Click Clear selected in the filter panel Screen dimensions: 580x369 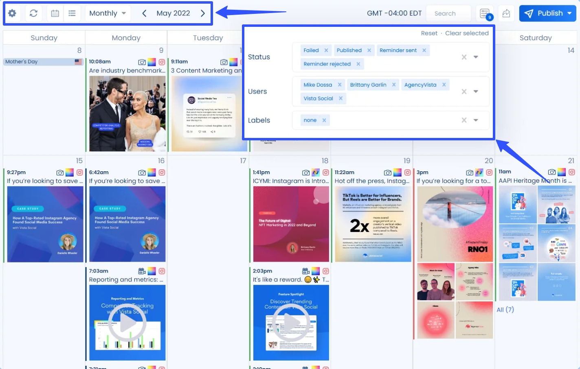click(467, 33)
